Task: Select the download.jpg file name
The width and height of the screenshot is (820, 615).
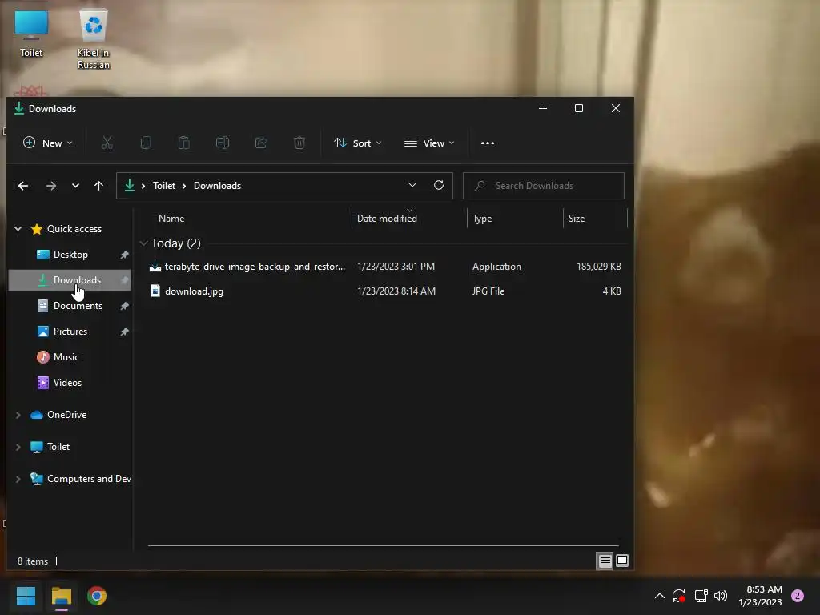Action: 194,291
